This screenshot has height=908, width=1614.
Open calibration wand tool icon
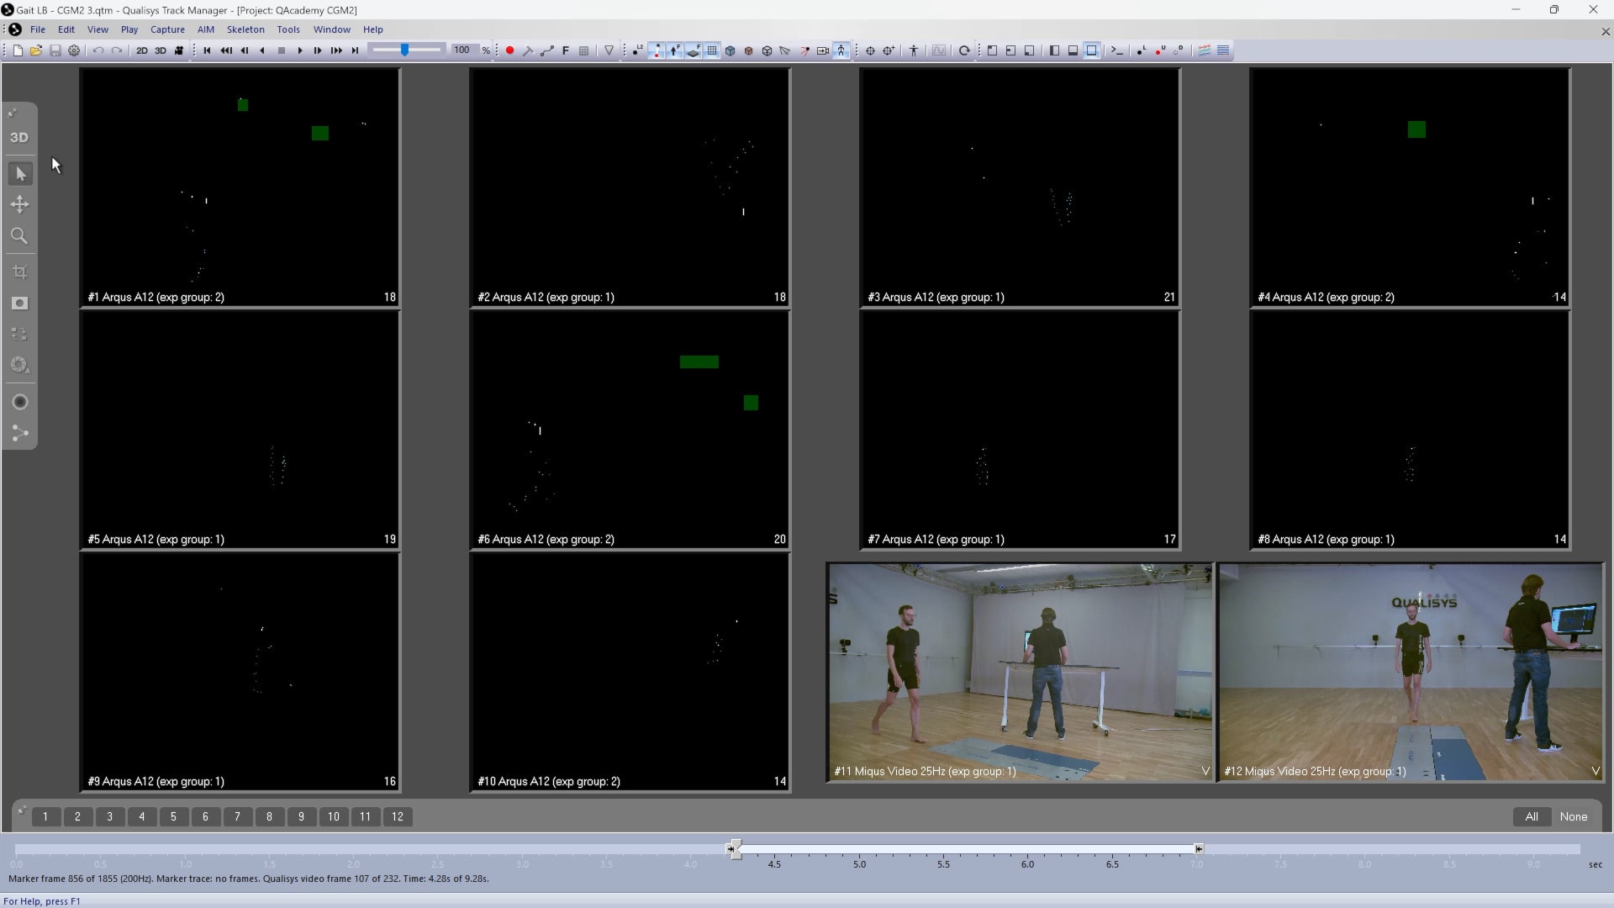(x=528, y=50)
